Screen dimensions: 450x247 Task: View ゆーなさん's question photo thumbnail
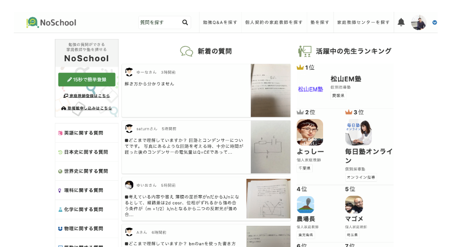point(271,90)
